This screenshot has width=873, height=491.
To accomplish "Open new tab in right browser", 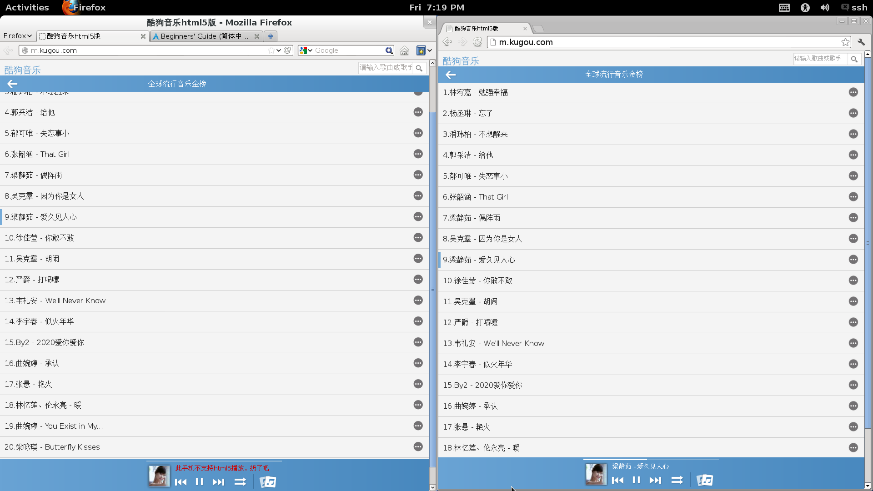I will point(538,29).
